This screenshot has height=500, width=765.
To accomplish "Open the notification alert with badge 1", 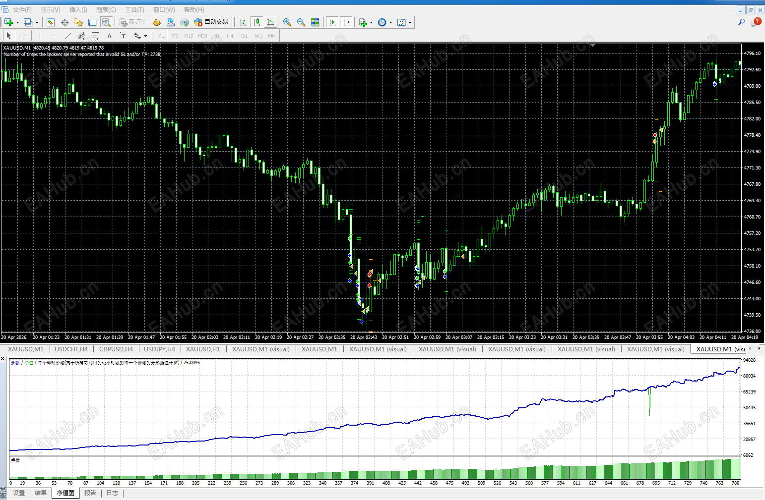I will pos(756,22).
